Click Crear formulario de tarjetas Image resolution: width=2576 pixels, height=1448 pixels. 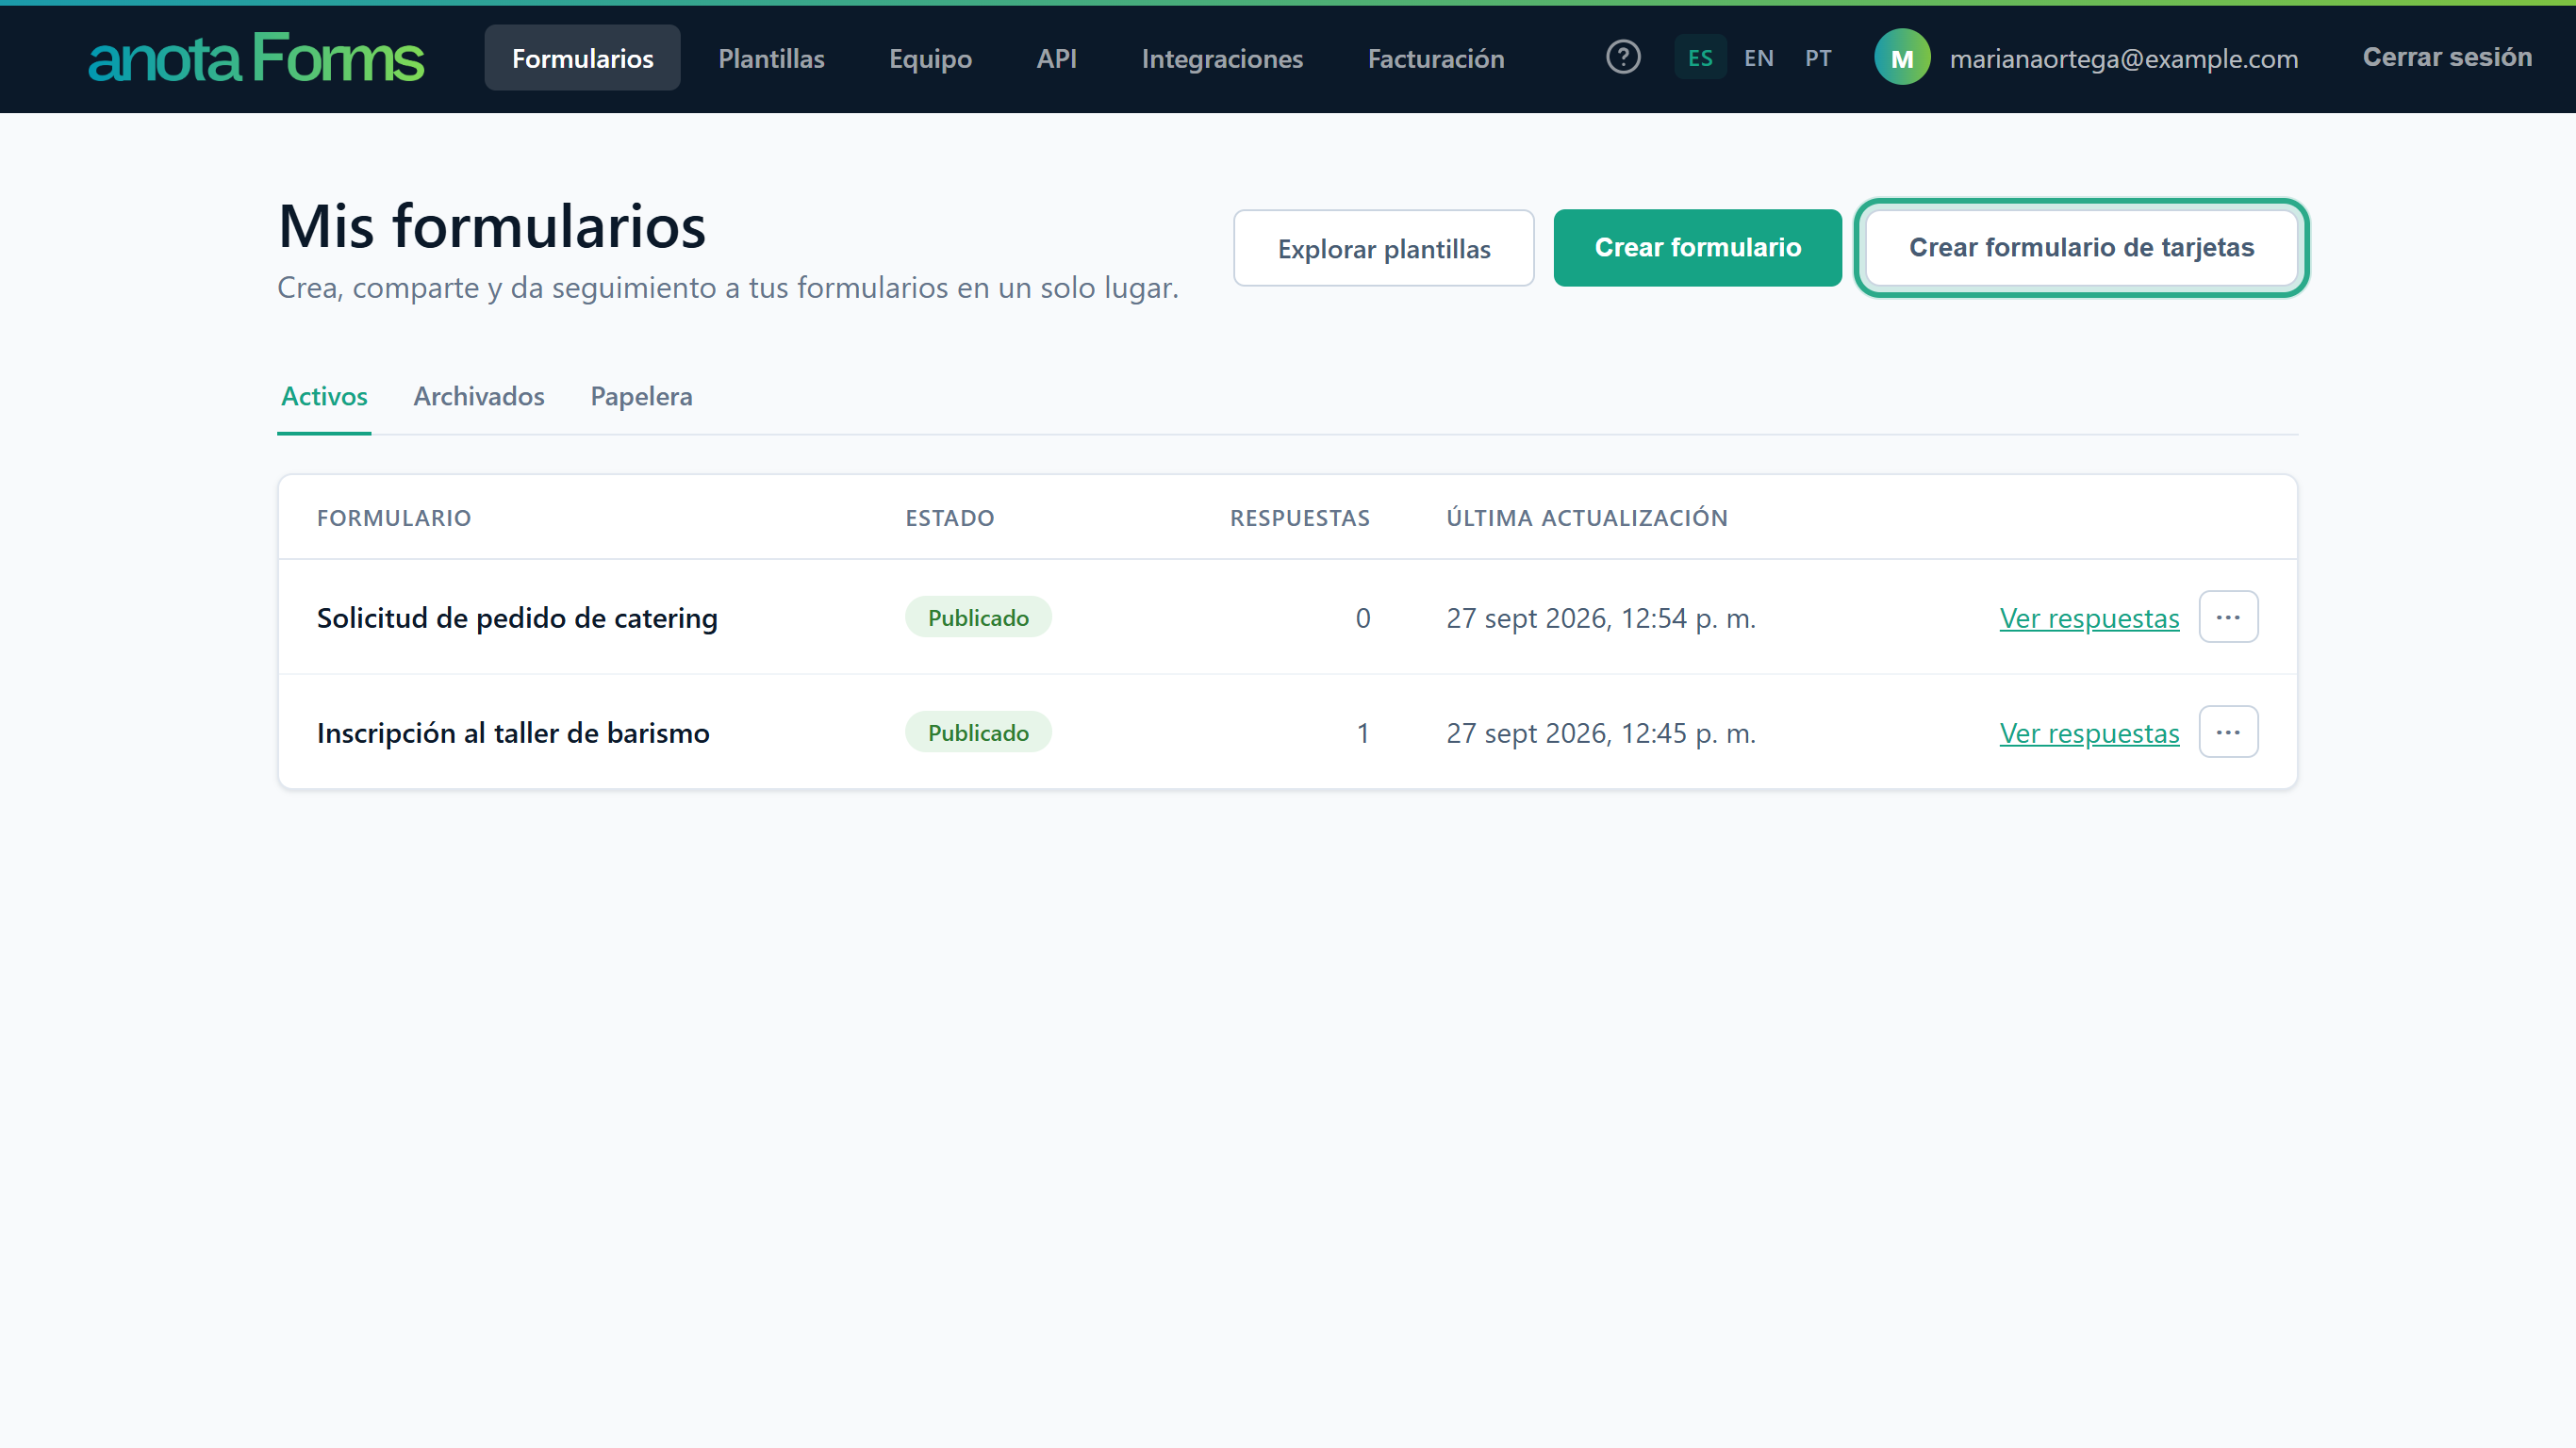pyautogui.click(x=2081, y=248)
